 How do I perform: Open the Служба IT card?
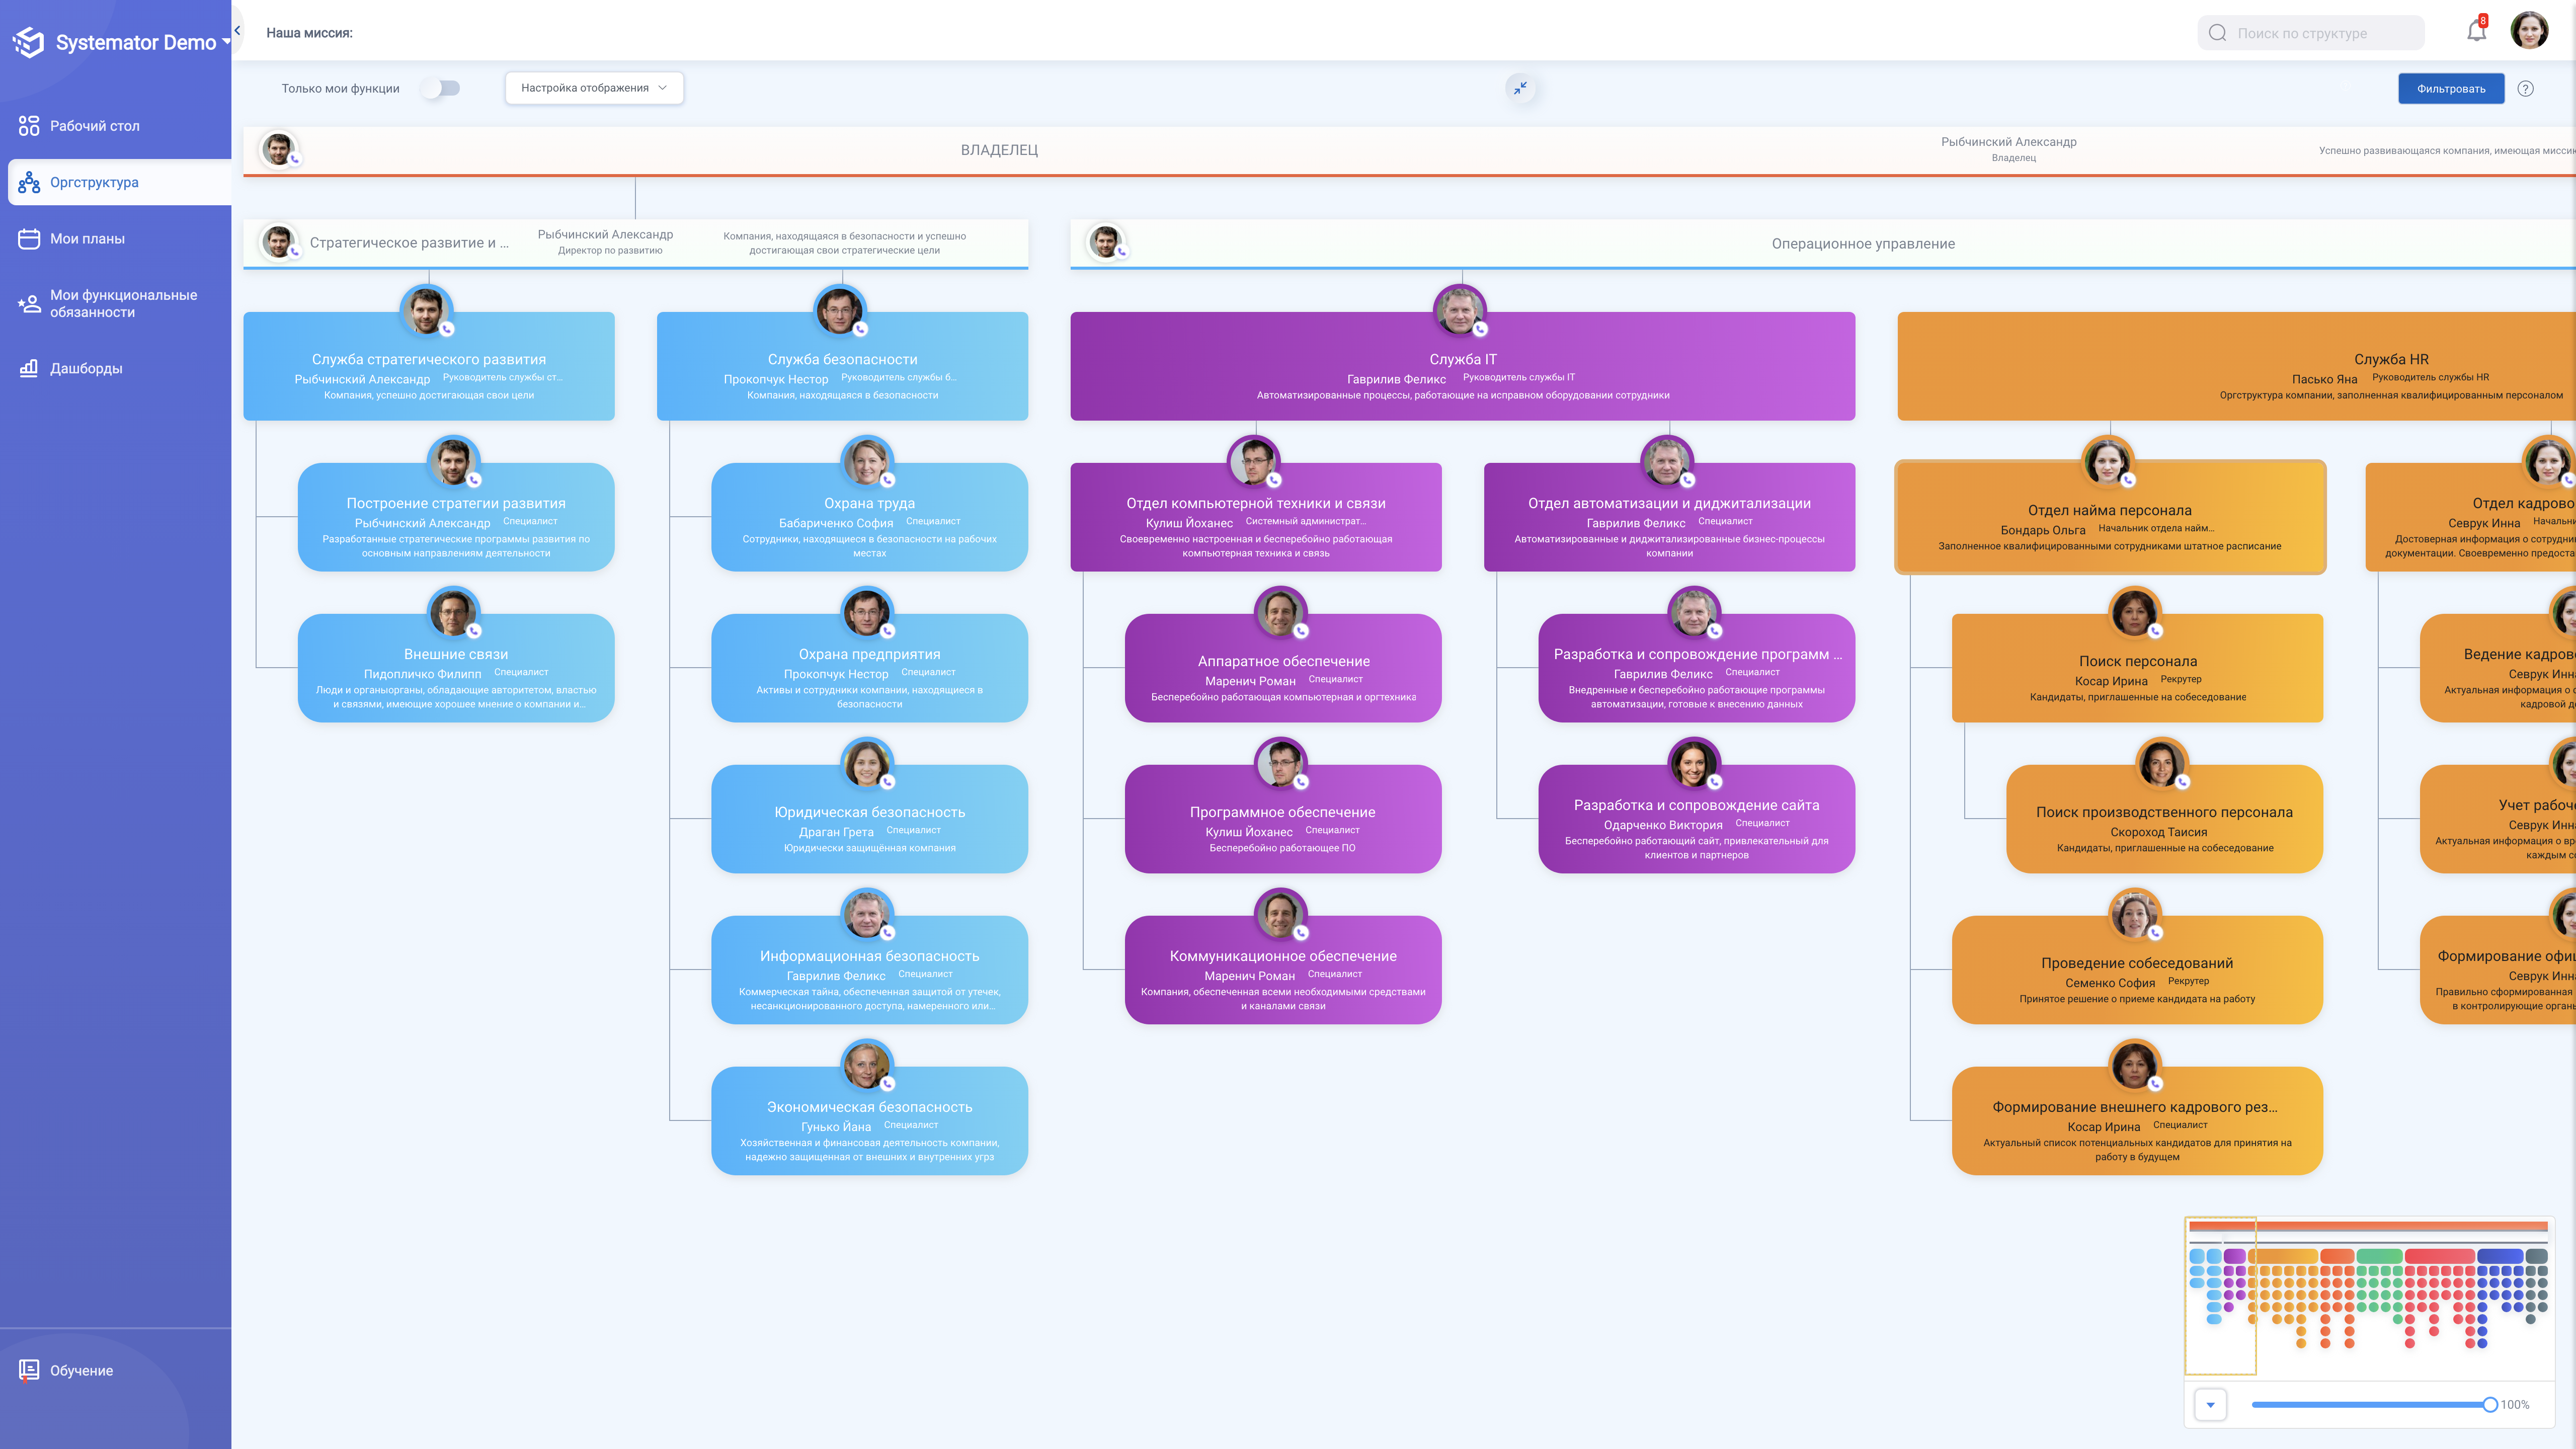tap(1462, 367)
